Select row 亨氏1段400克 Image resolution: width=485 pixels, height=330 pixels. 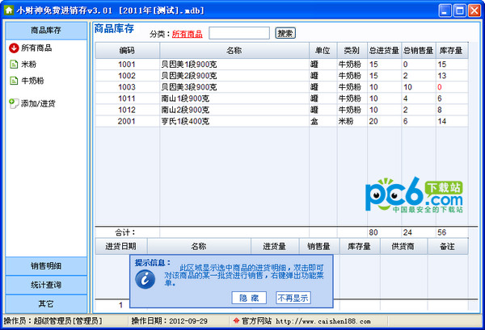coord(281,121)
